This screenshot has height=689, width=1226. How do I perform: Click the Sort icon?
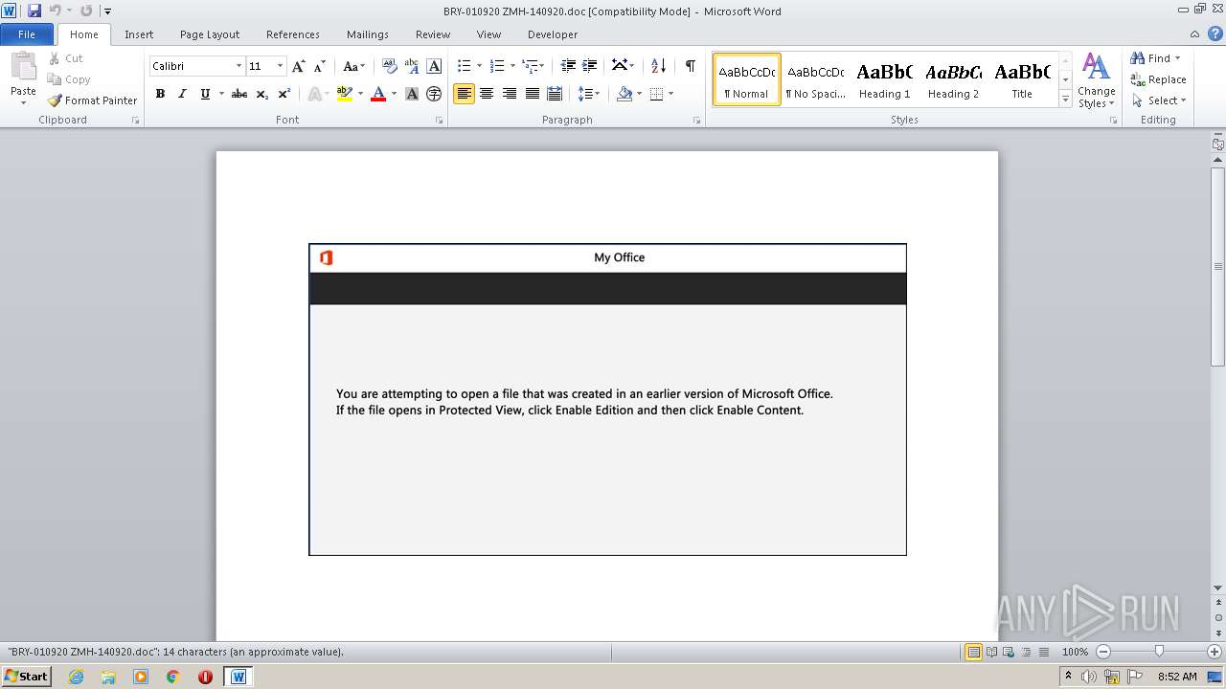coord(658,66)
